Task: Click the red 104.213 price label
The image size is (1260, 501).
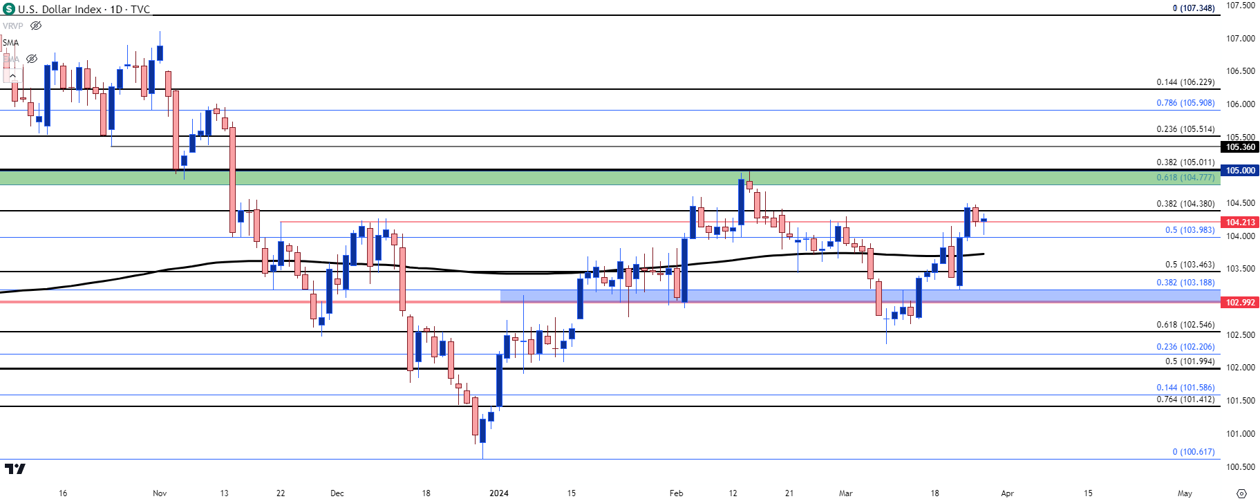Action: click(x=1240, y=222)
